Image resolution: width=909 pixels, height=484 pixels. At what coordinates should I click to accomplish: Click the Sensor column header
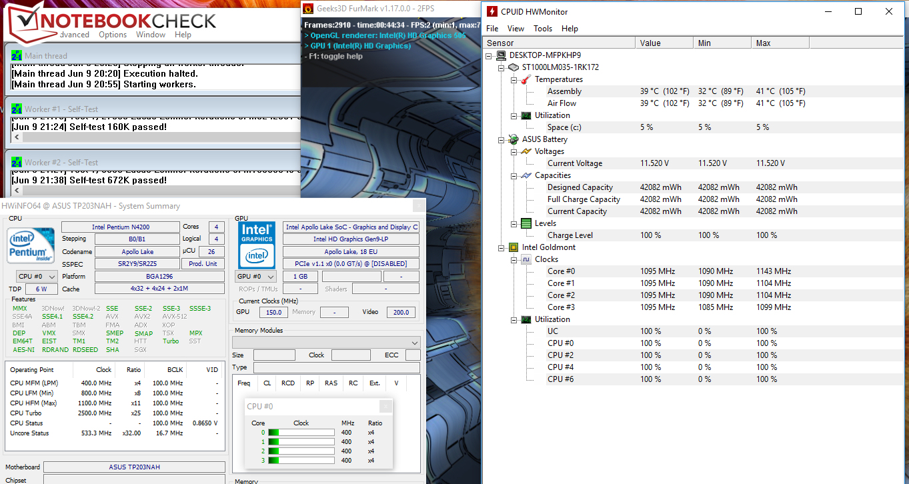pyautogui.click(x=559, y=43)
